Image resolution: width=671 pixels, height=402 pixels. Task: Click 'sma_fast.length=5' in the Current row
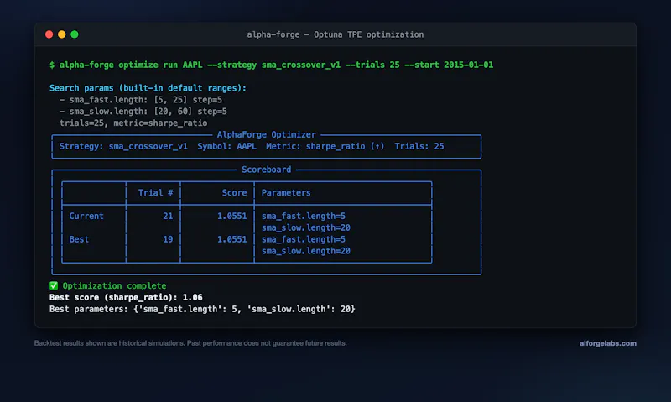[x=304, y=217]
